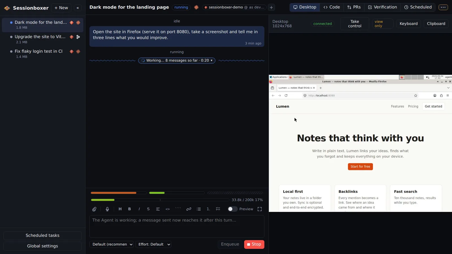452x254 pixels.
Task: Click the volume icon in the remote panel
Action: 427,77
